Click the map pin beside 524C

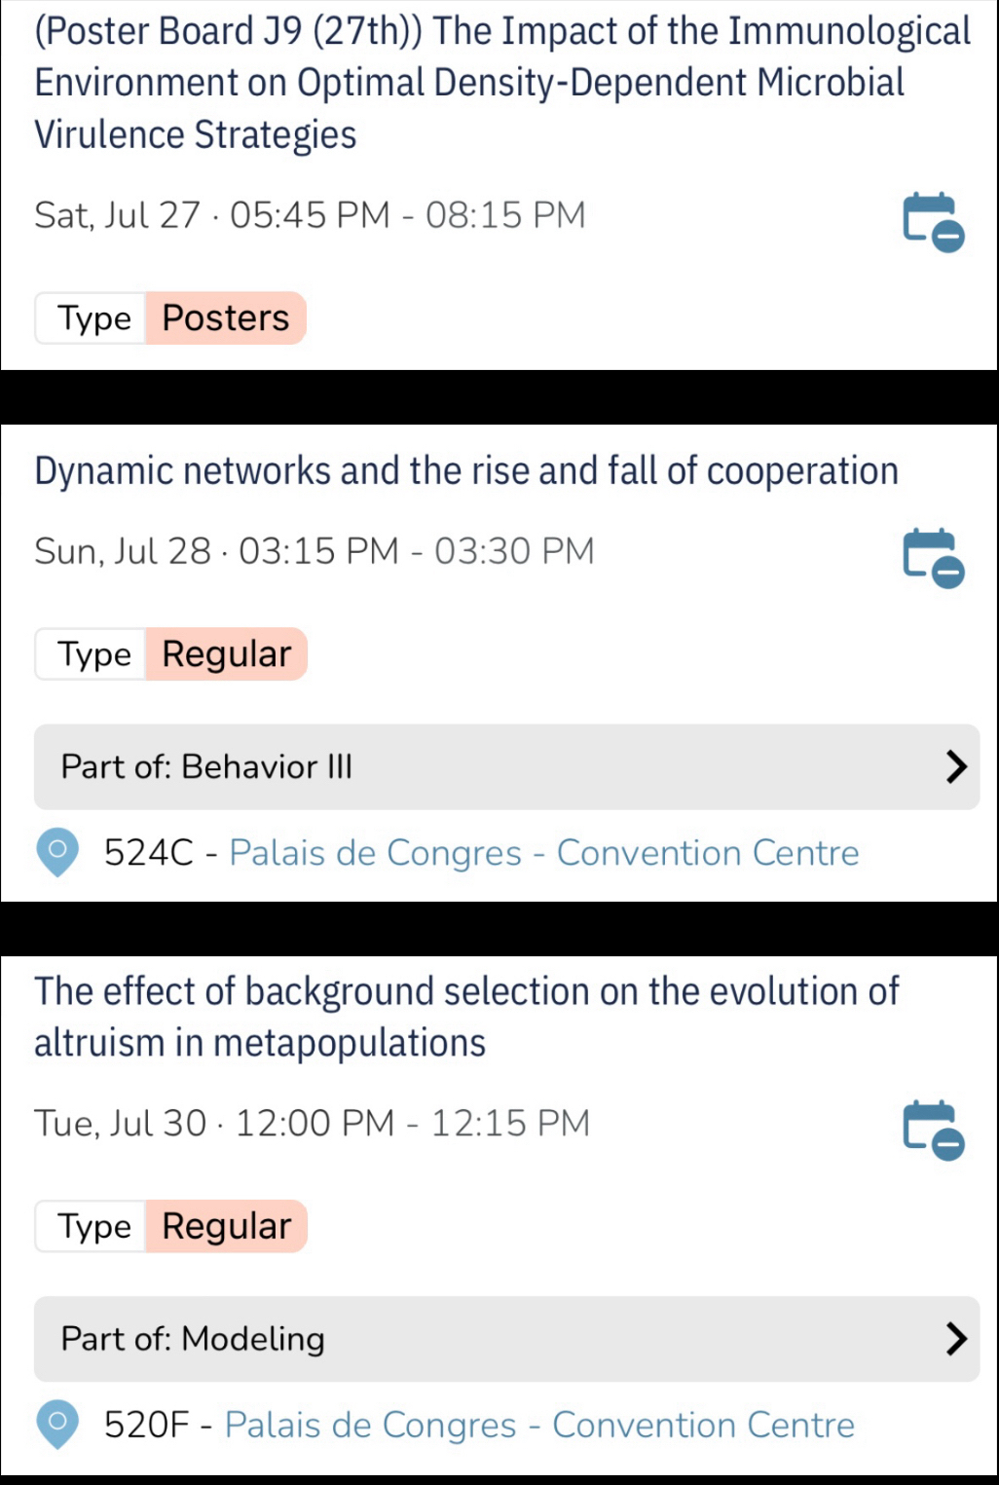pyautogui.click(x=57, y=852)
